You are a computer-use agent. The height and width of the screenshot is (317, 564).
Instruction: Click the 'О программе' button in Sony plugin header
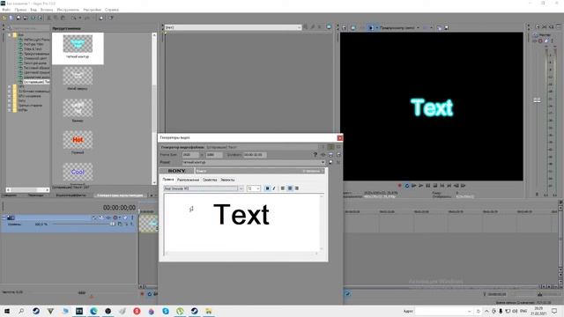click(312, 171)
